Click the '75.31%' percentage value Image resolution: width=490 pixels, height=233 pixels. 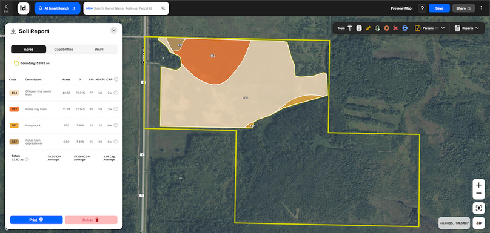tap(80, 93)
